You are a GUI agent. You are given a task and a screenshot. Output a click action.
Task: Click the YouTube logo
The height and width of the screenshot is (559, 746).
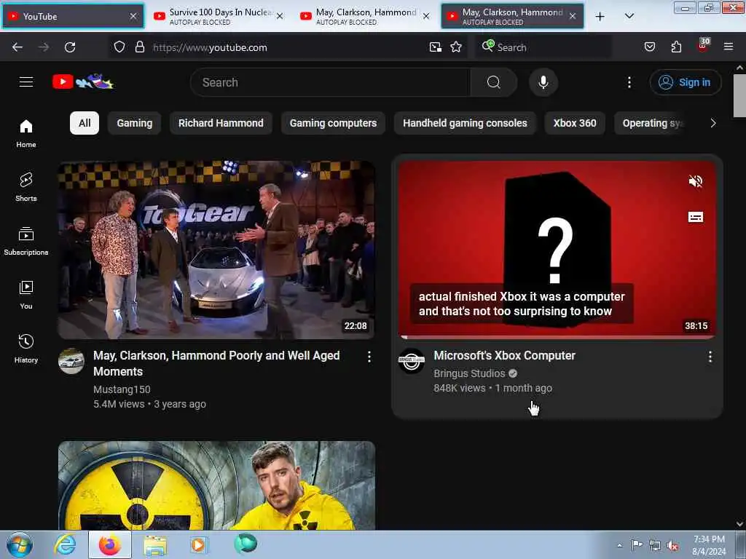(x=83, y=82)
